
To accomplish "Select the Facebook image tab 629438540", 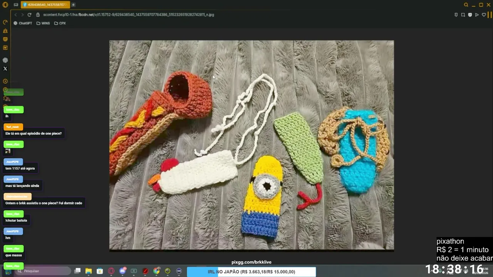I will pos(45,5).
